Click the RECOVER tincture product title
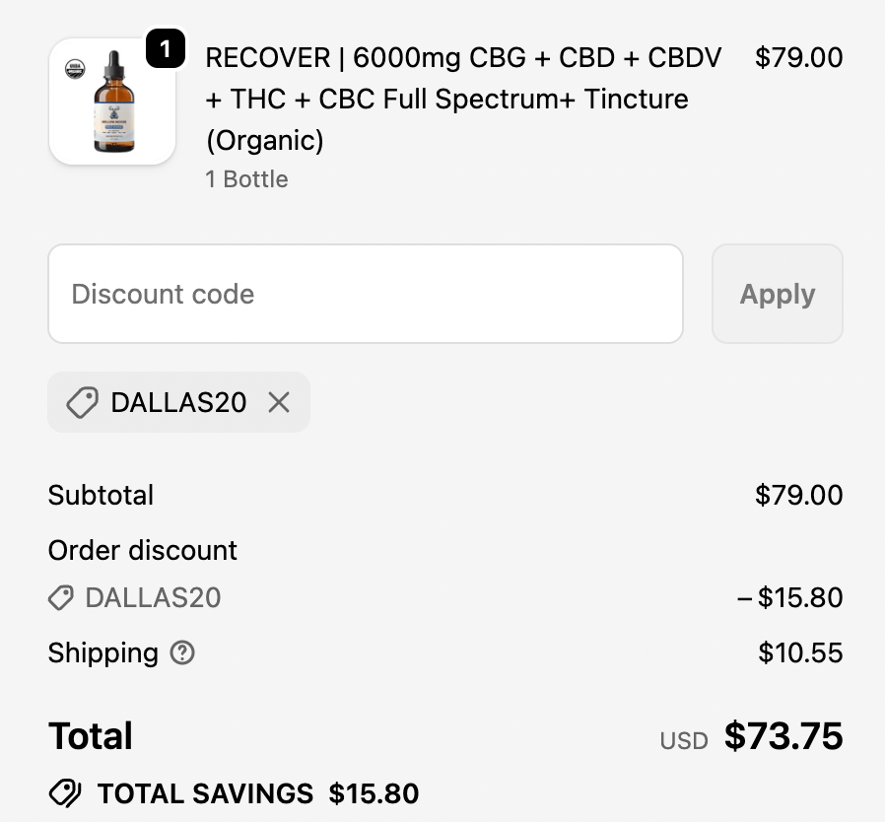The image size is (885, 822). click(x=463, y=99)
